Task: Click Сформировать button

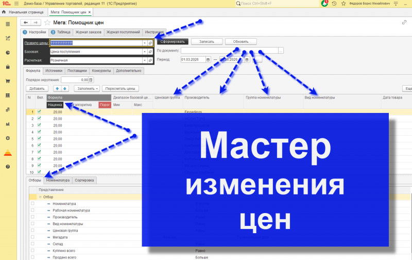Action: (x=173, y=42)
